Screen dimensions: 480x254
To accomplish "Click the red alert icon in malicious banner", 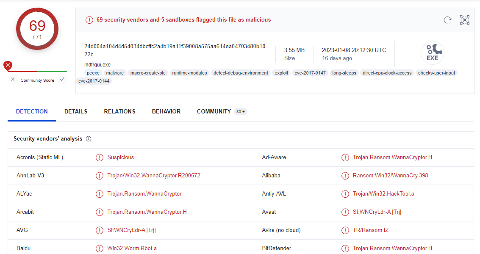I will (x=89, y=20).
